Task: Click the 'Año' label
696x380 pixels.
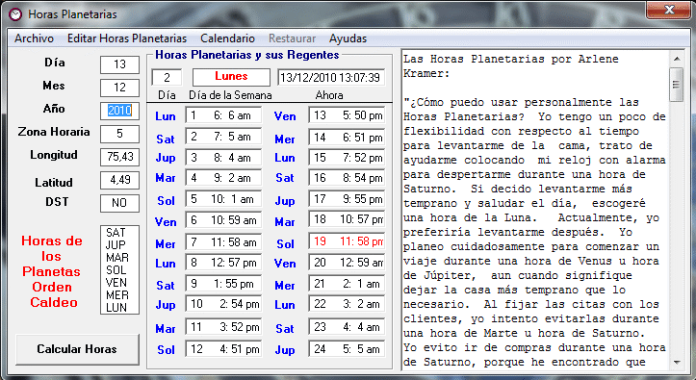Action: 54,108
